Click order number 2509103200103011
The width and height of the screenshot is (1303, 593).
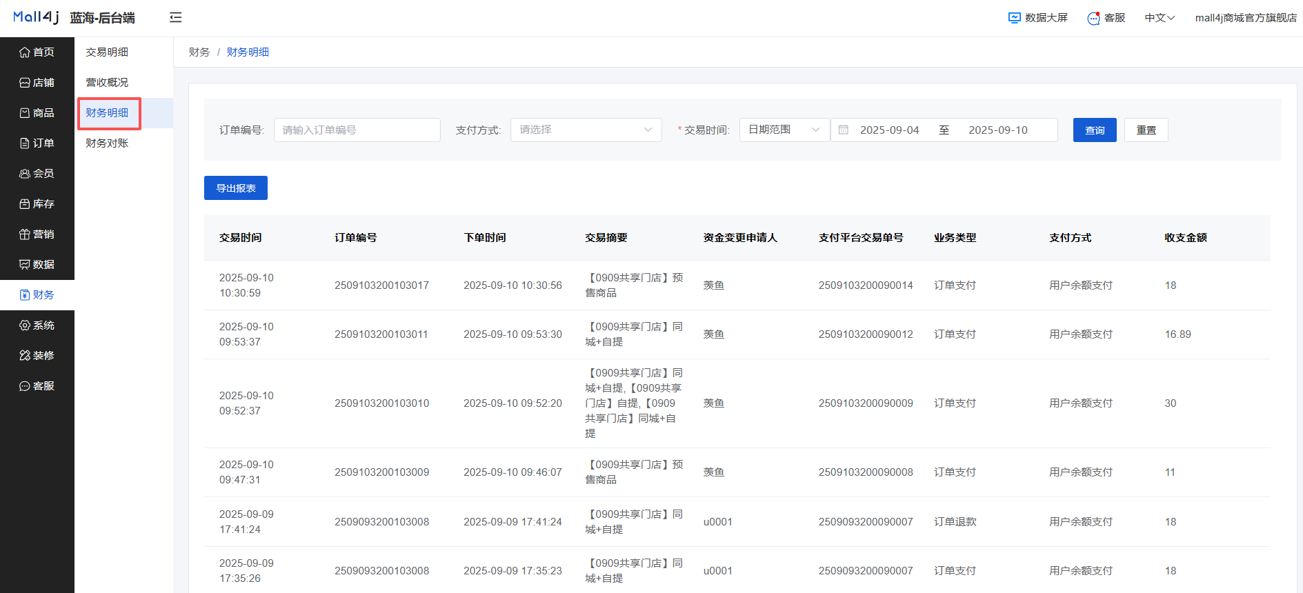click(x=381, y=334)
